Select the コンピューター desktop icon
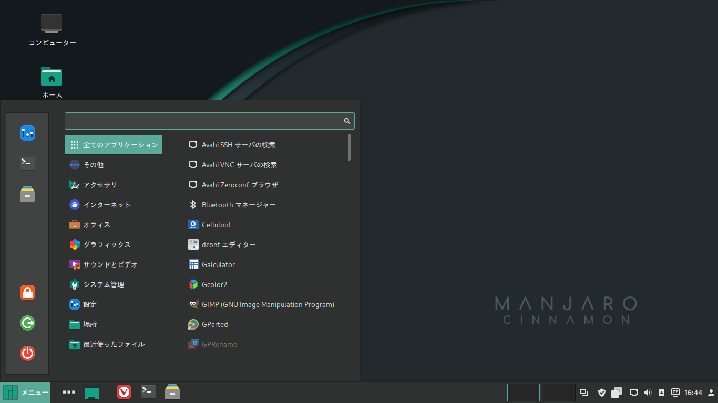This screenshot has width=718, height=403. pos(52,29)
